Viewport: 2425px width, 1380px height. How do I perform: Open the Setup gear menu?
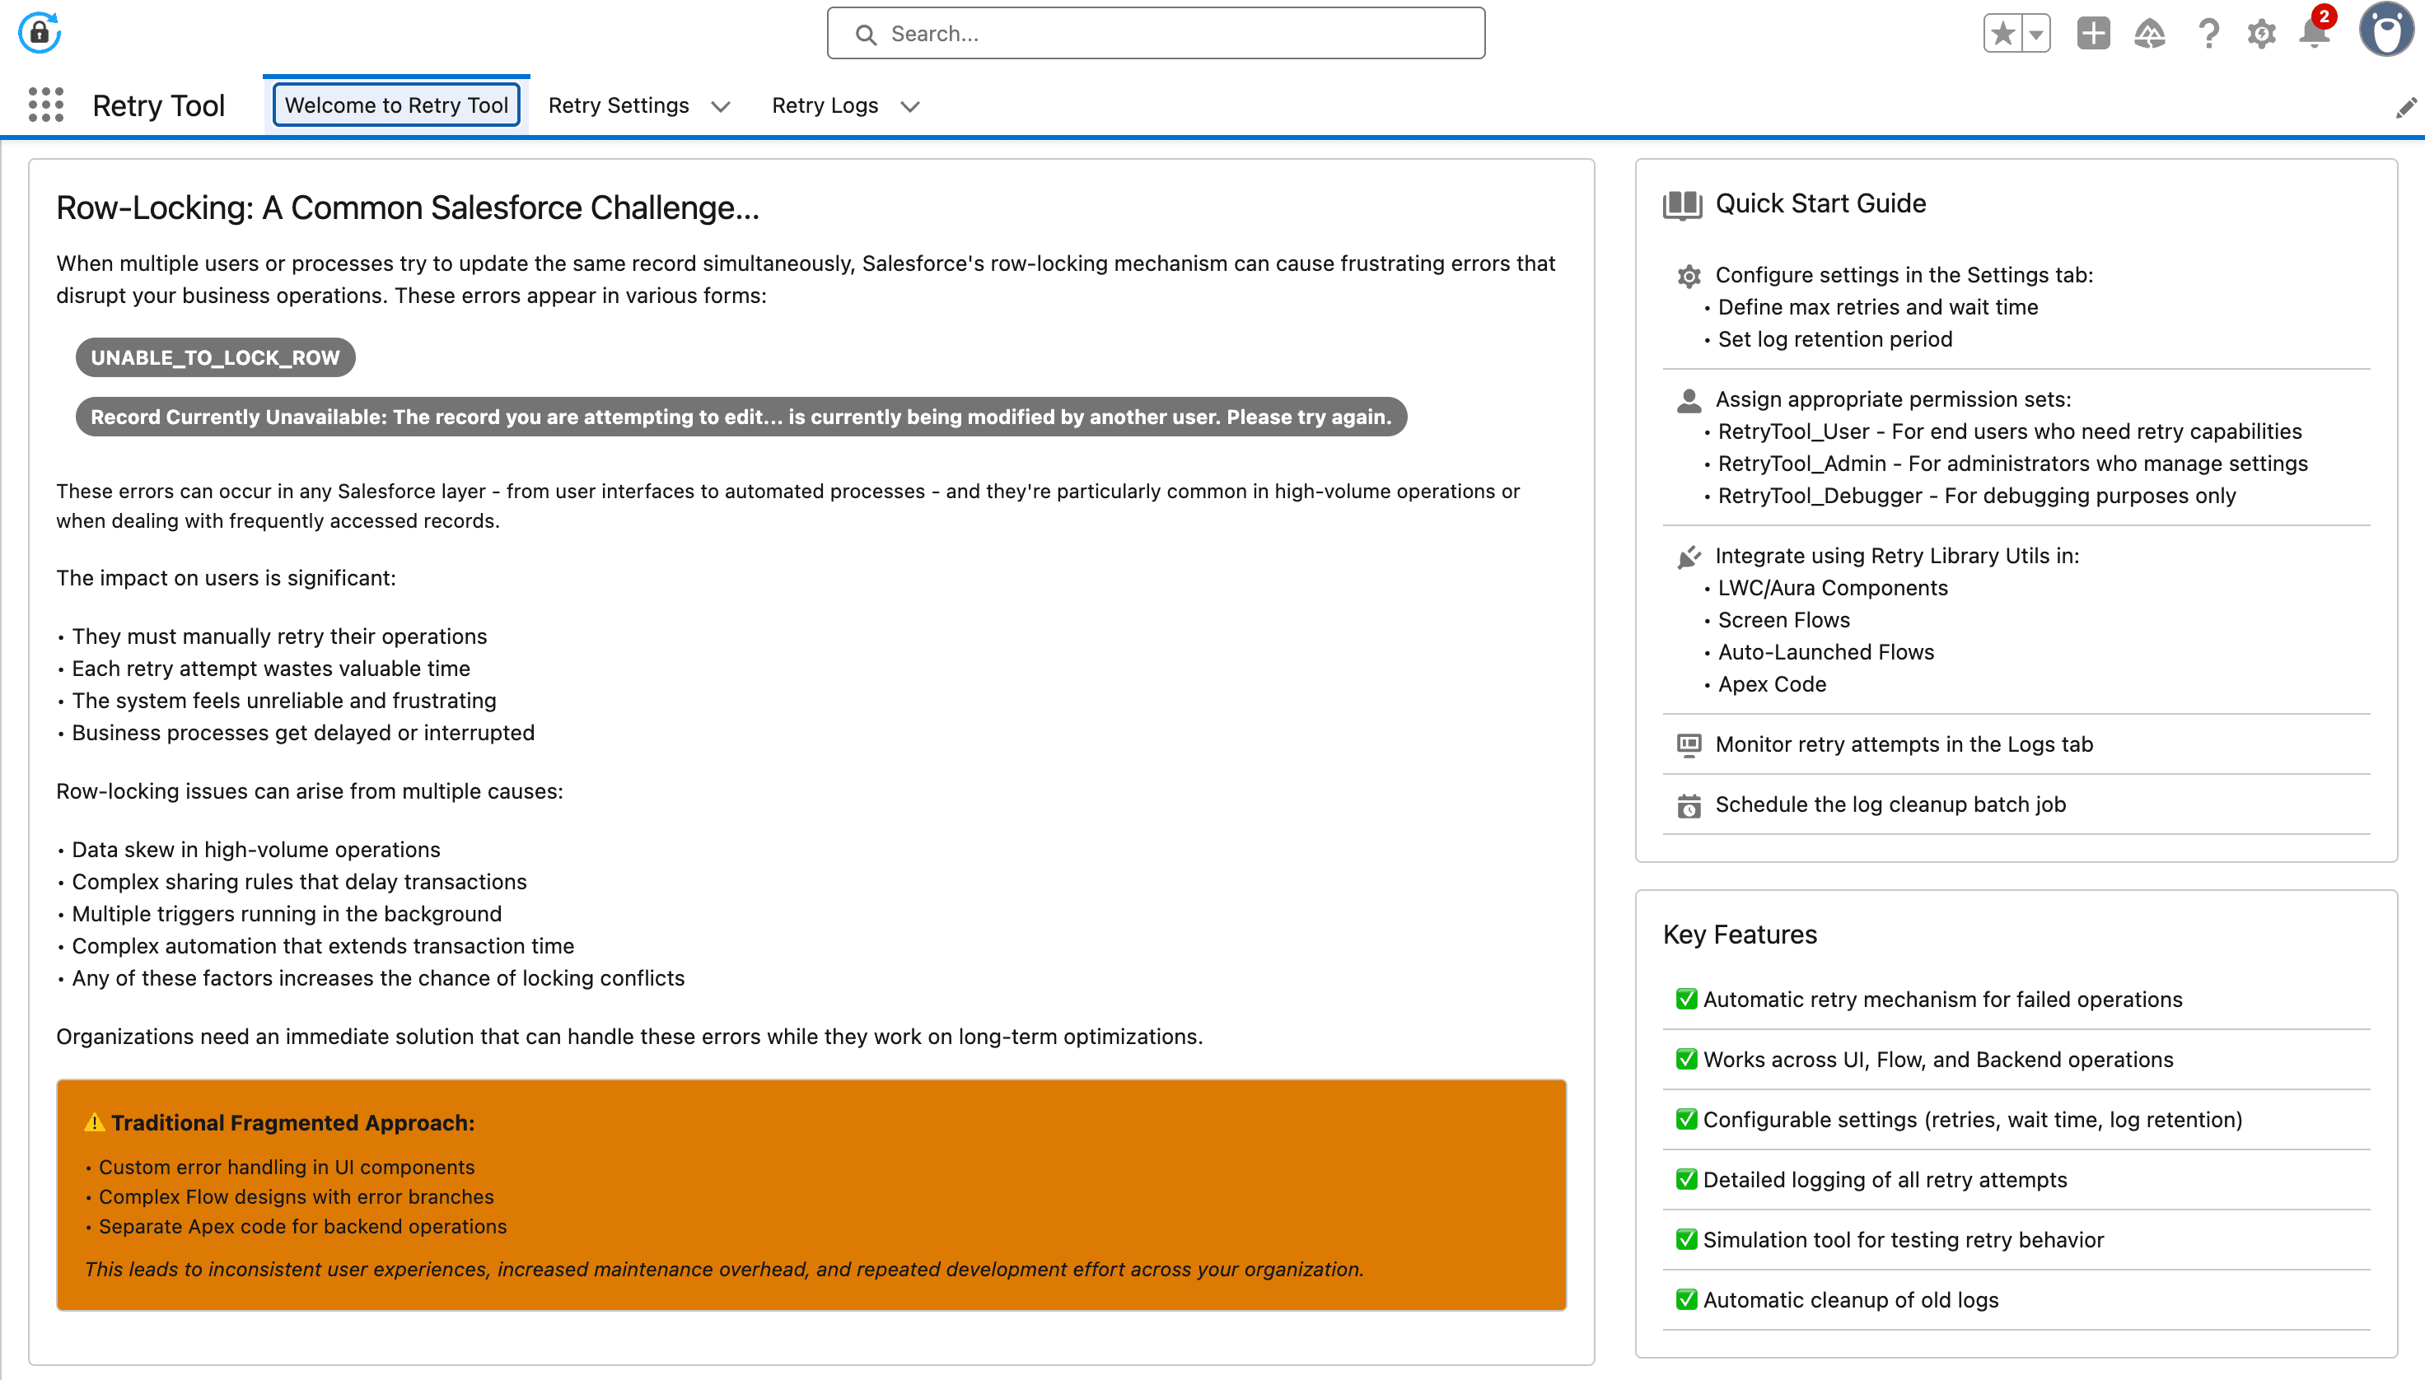pos(2261,34)
